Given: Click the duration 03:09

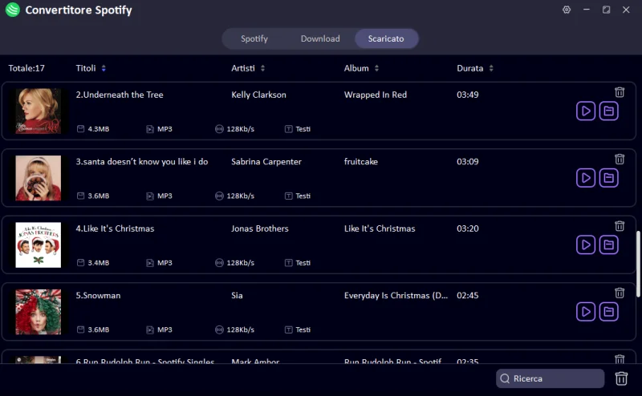Looking at the screenshot, I should click(468, 162).
